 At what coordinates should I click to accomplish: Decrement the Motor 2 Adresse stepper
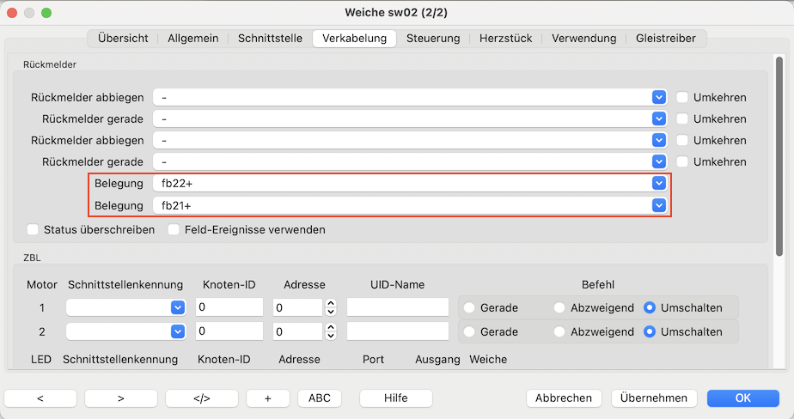(331, 336)
